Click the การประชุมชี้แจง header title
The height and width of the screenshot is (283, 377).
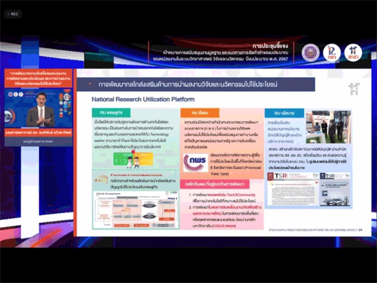click(270, 46)
